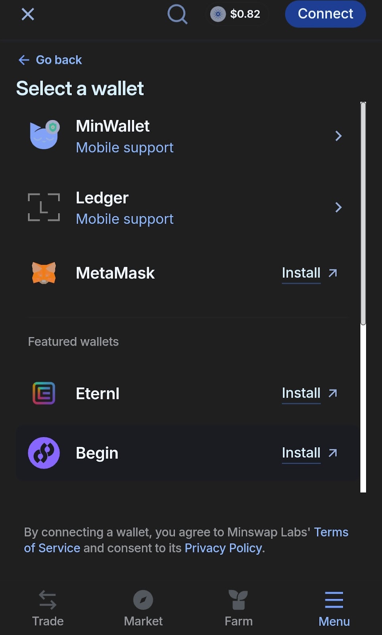Click the Begin wallet purple icon

[44, 453]
